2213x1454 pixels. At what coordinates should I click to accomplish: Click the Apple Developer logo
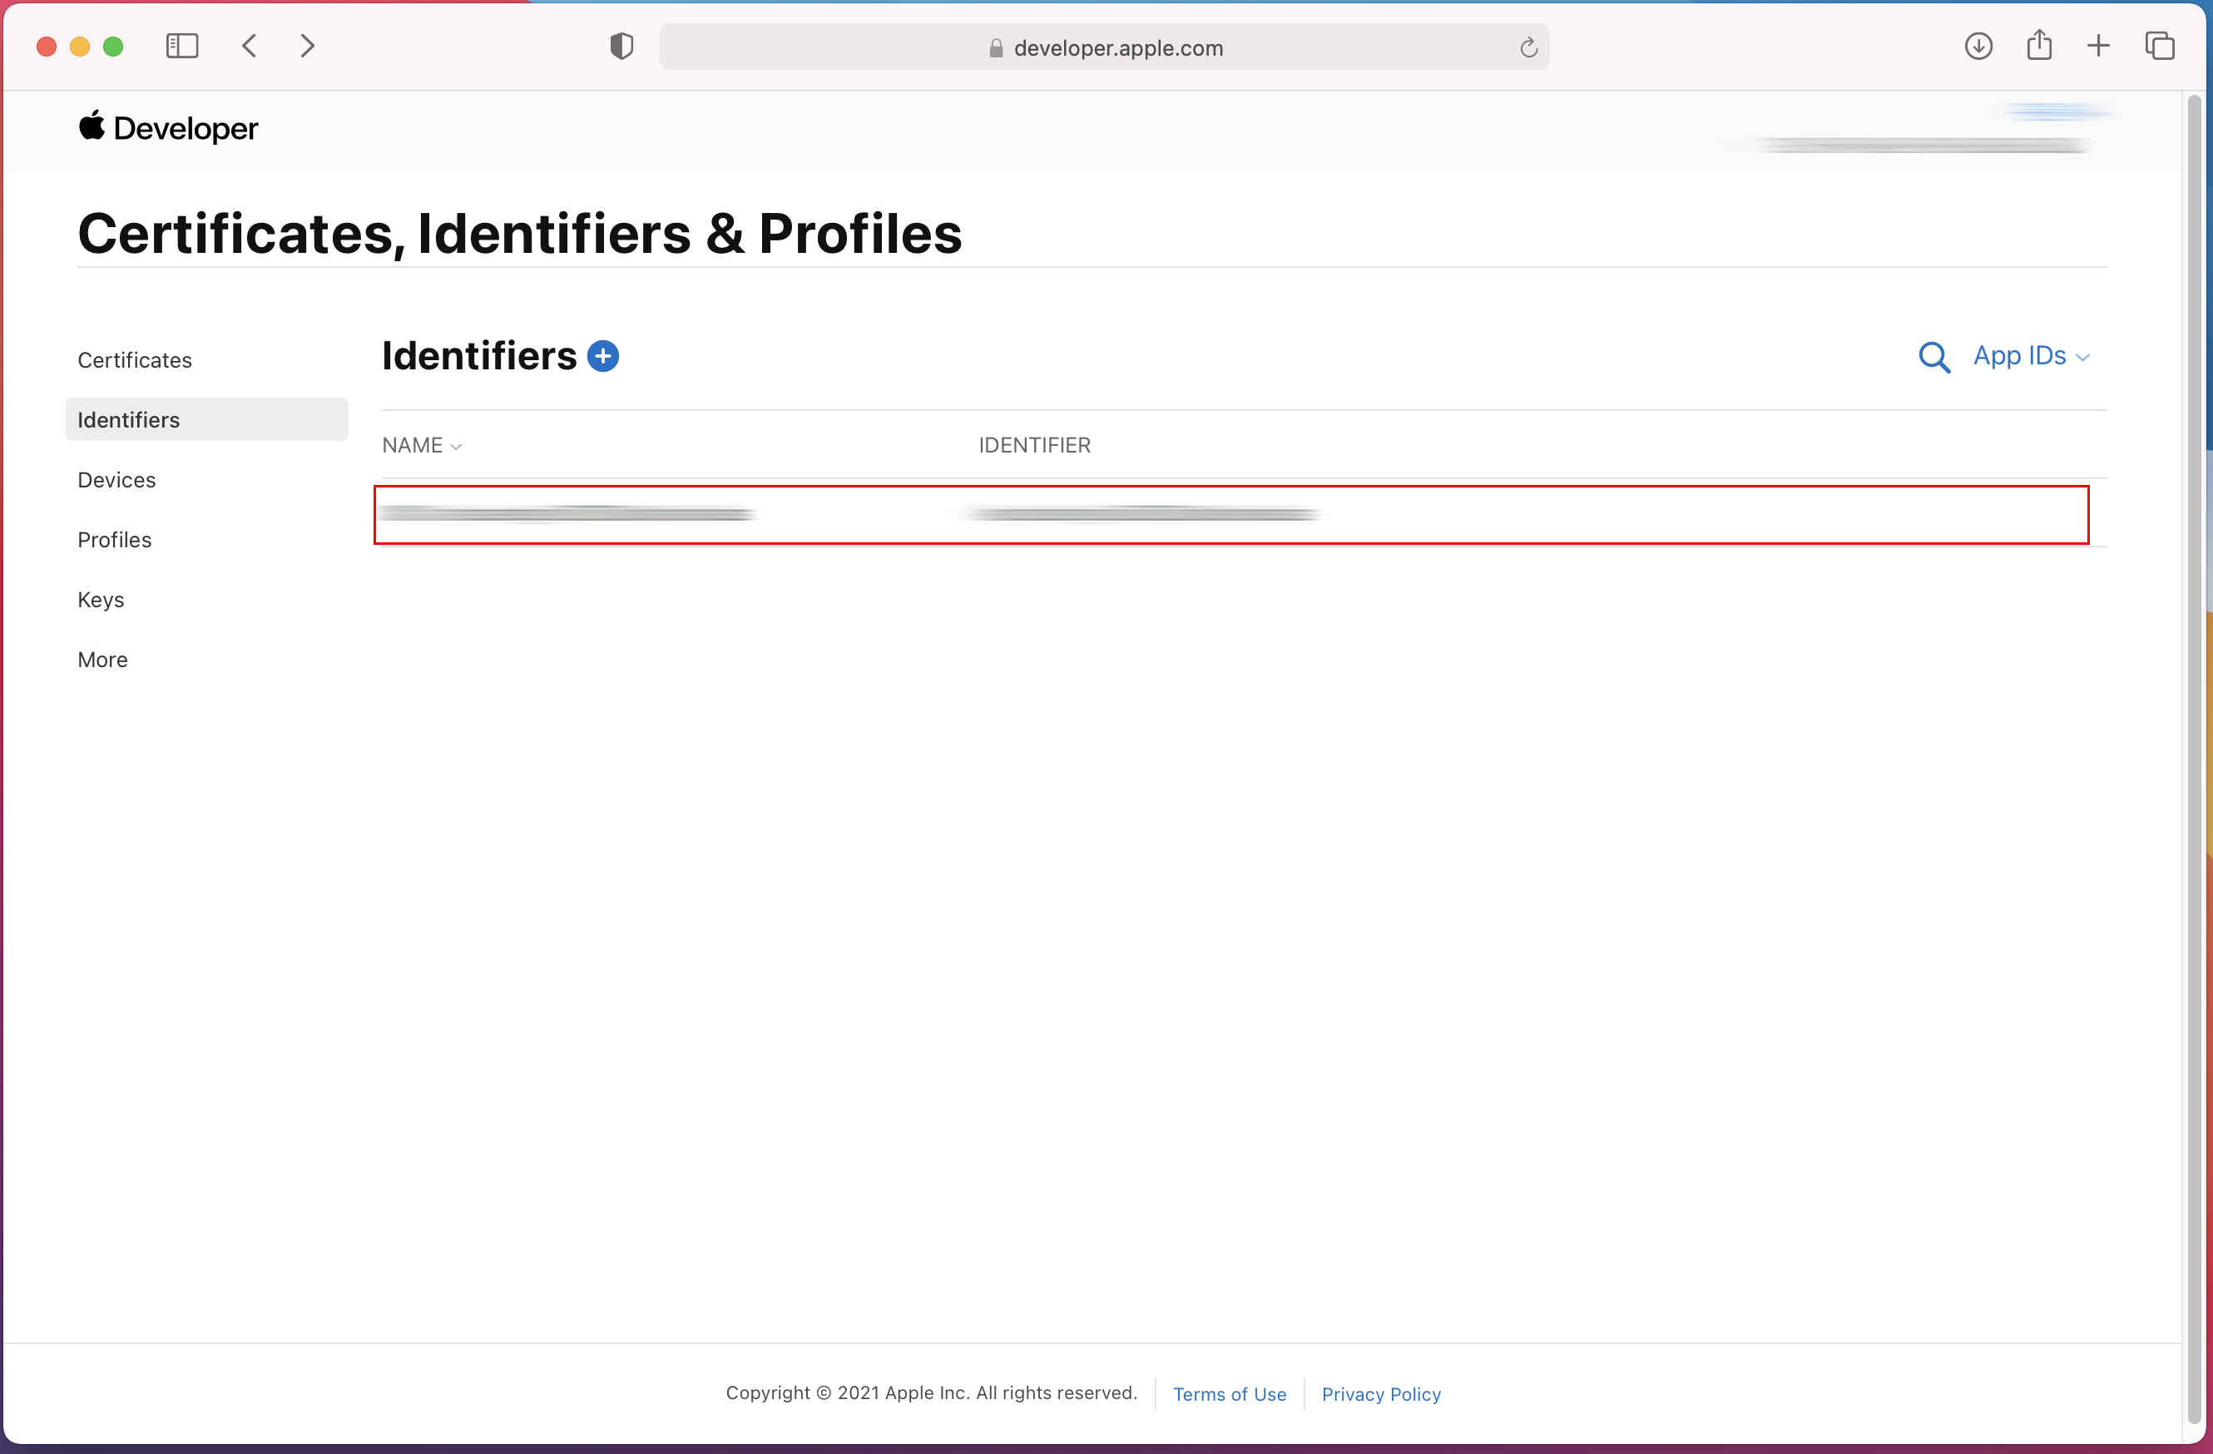[x=168, y=127]
